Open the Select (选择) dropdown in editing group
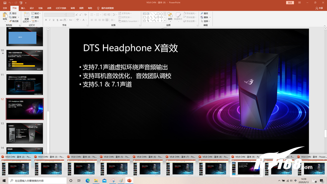This screenshot has height=184, width=327. 205,21
